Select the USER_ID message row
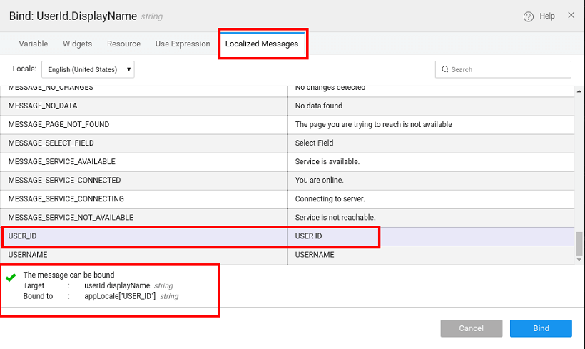Image resolution: width=585 pixels, height=349 pixels. pos(143,236)
